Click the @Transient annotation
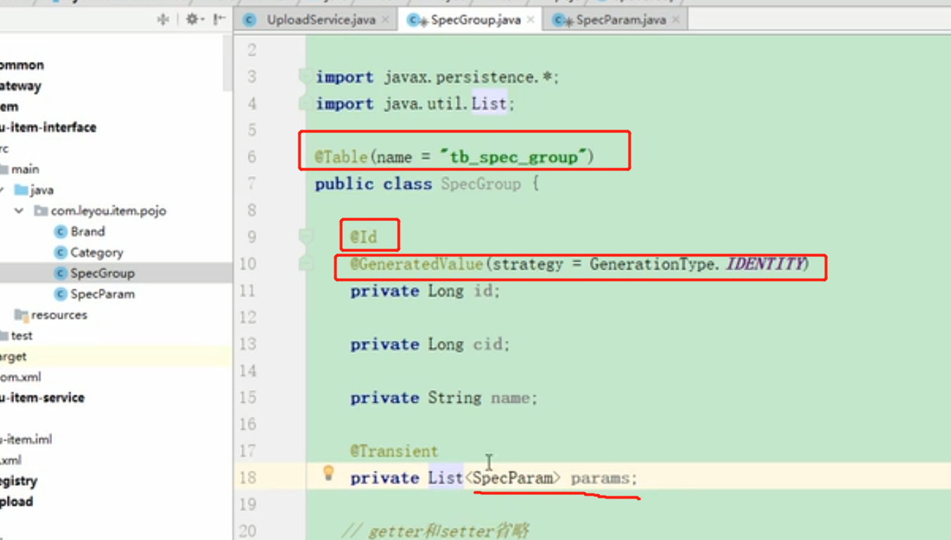 tap(394, 451)
